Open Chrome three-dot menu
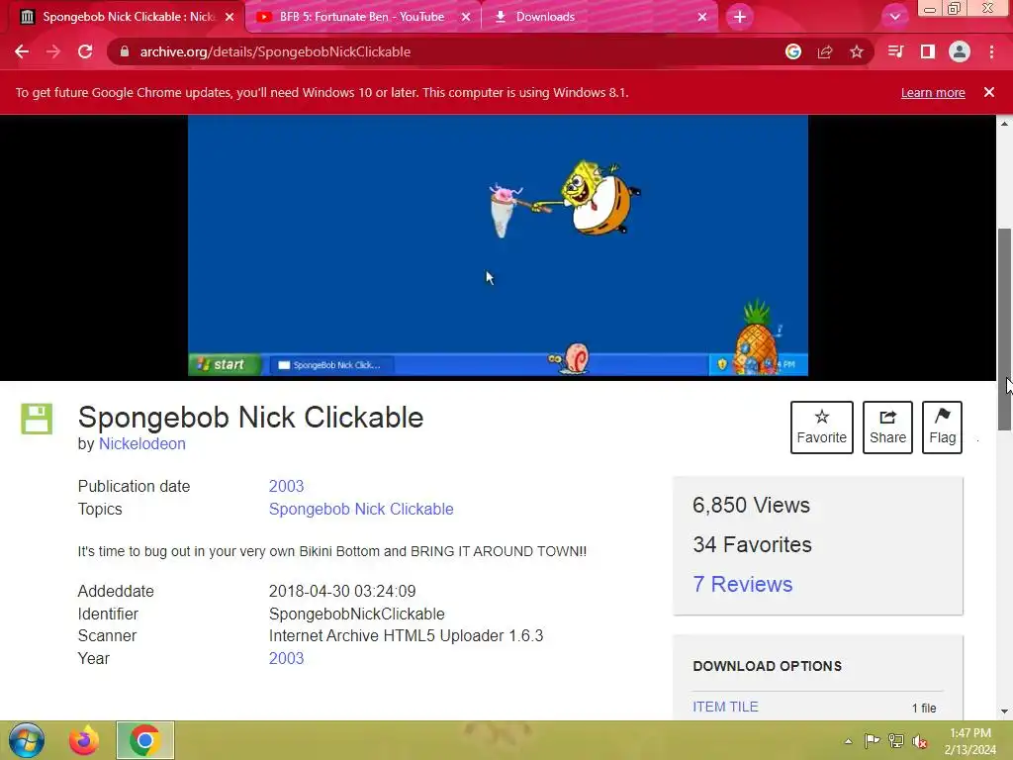 point(991,51)
